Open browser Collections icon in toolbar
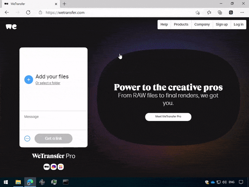The image size is (249, 187). pos(220,12)
